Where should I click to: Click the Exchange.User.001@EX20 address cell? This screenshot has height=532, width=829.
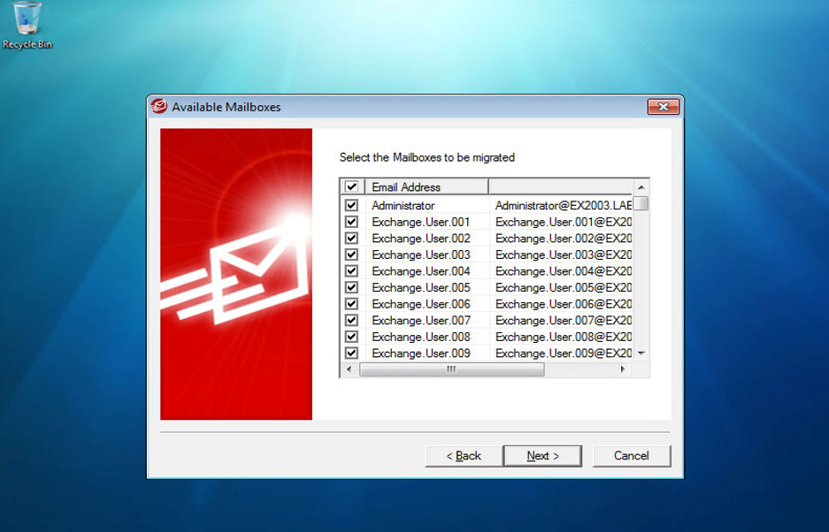coord(561,221)
